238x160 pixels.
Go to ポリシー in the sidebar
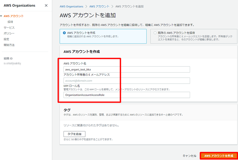(9, 33)
